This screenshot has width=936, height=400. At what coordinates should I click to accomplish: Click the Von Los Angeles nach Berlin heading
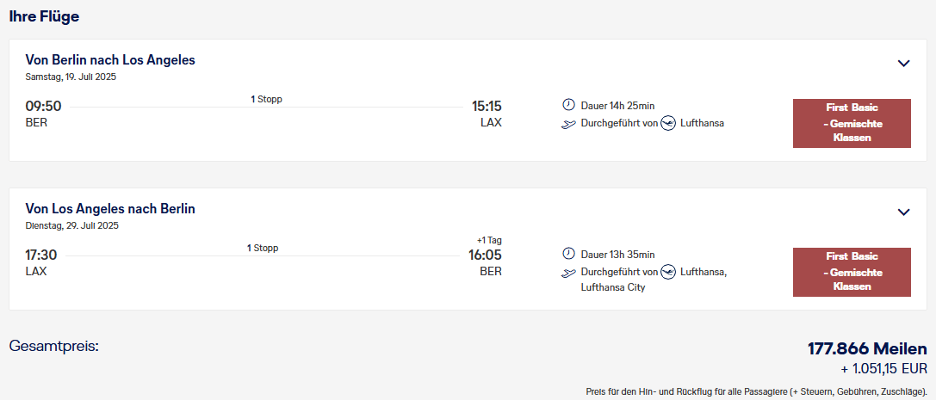[x=110, y=209]
